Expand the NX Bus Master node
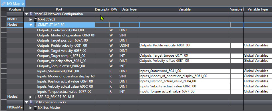 pyautogui.click(x=31, y=108)
